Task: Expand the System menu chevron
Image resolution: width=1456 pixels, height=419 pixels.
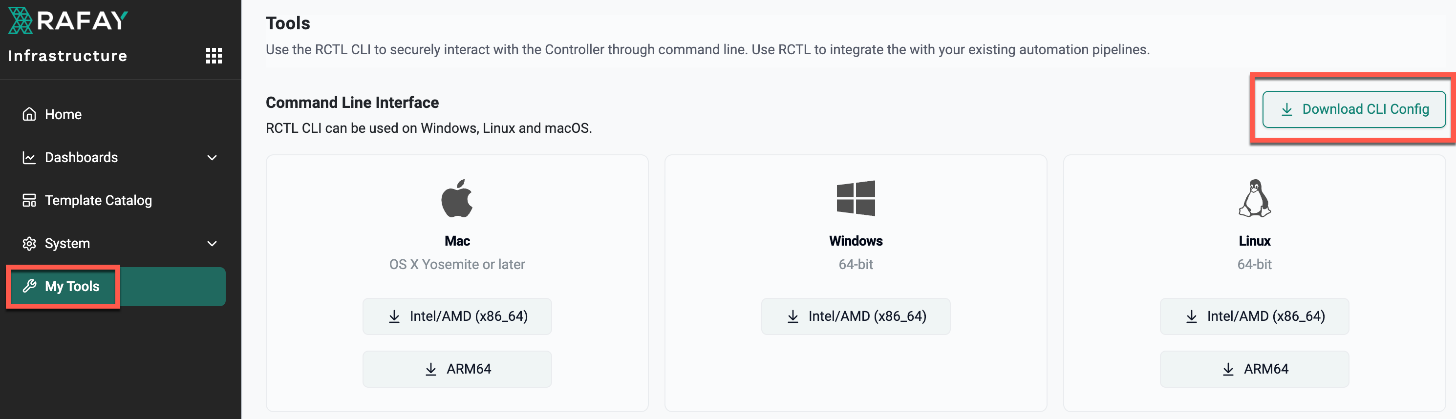Action: tap(212, 243)
